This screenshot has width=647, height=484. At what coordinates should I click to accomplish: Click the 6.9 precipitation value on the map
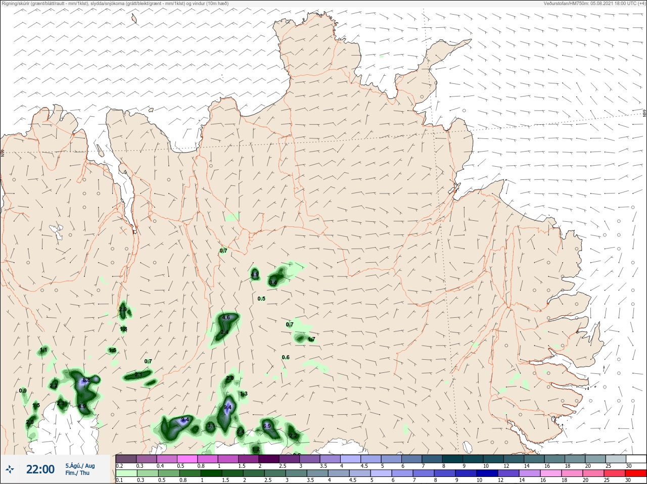click(x=267, y=426)
